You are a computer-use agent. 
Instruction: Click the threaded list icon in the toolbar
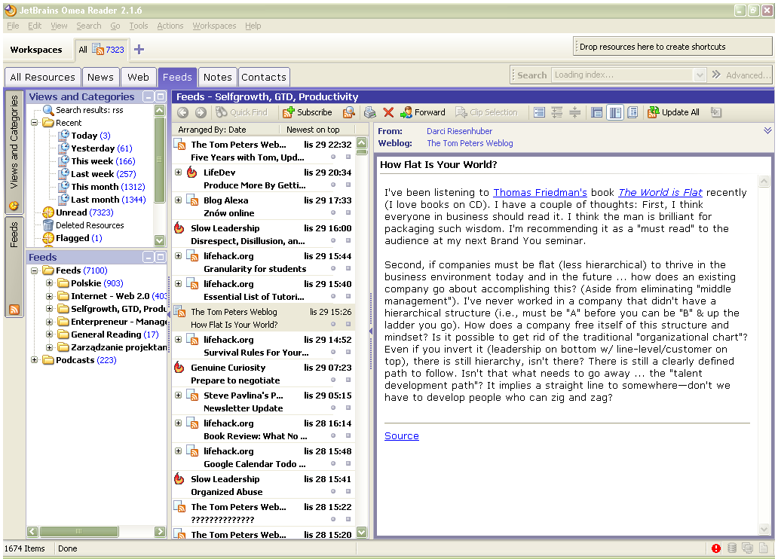pyautogui.click(x=557, y=112)
